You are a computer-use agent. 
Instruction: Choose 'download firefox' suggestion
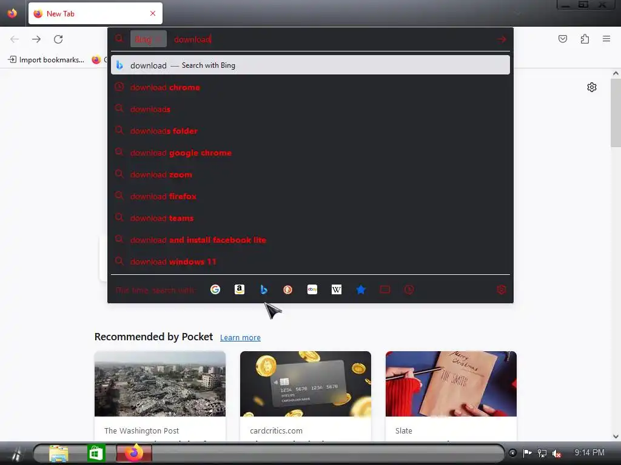(x=310, y=196)
